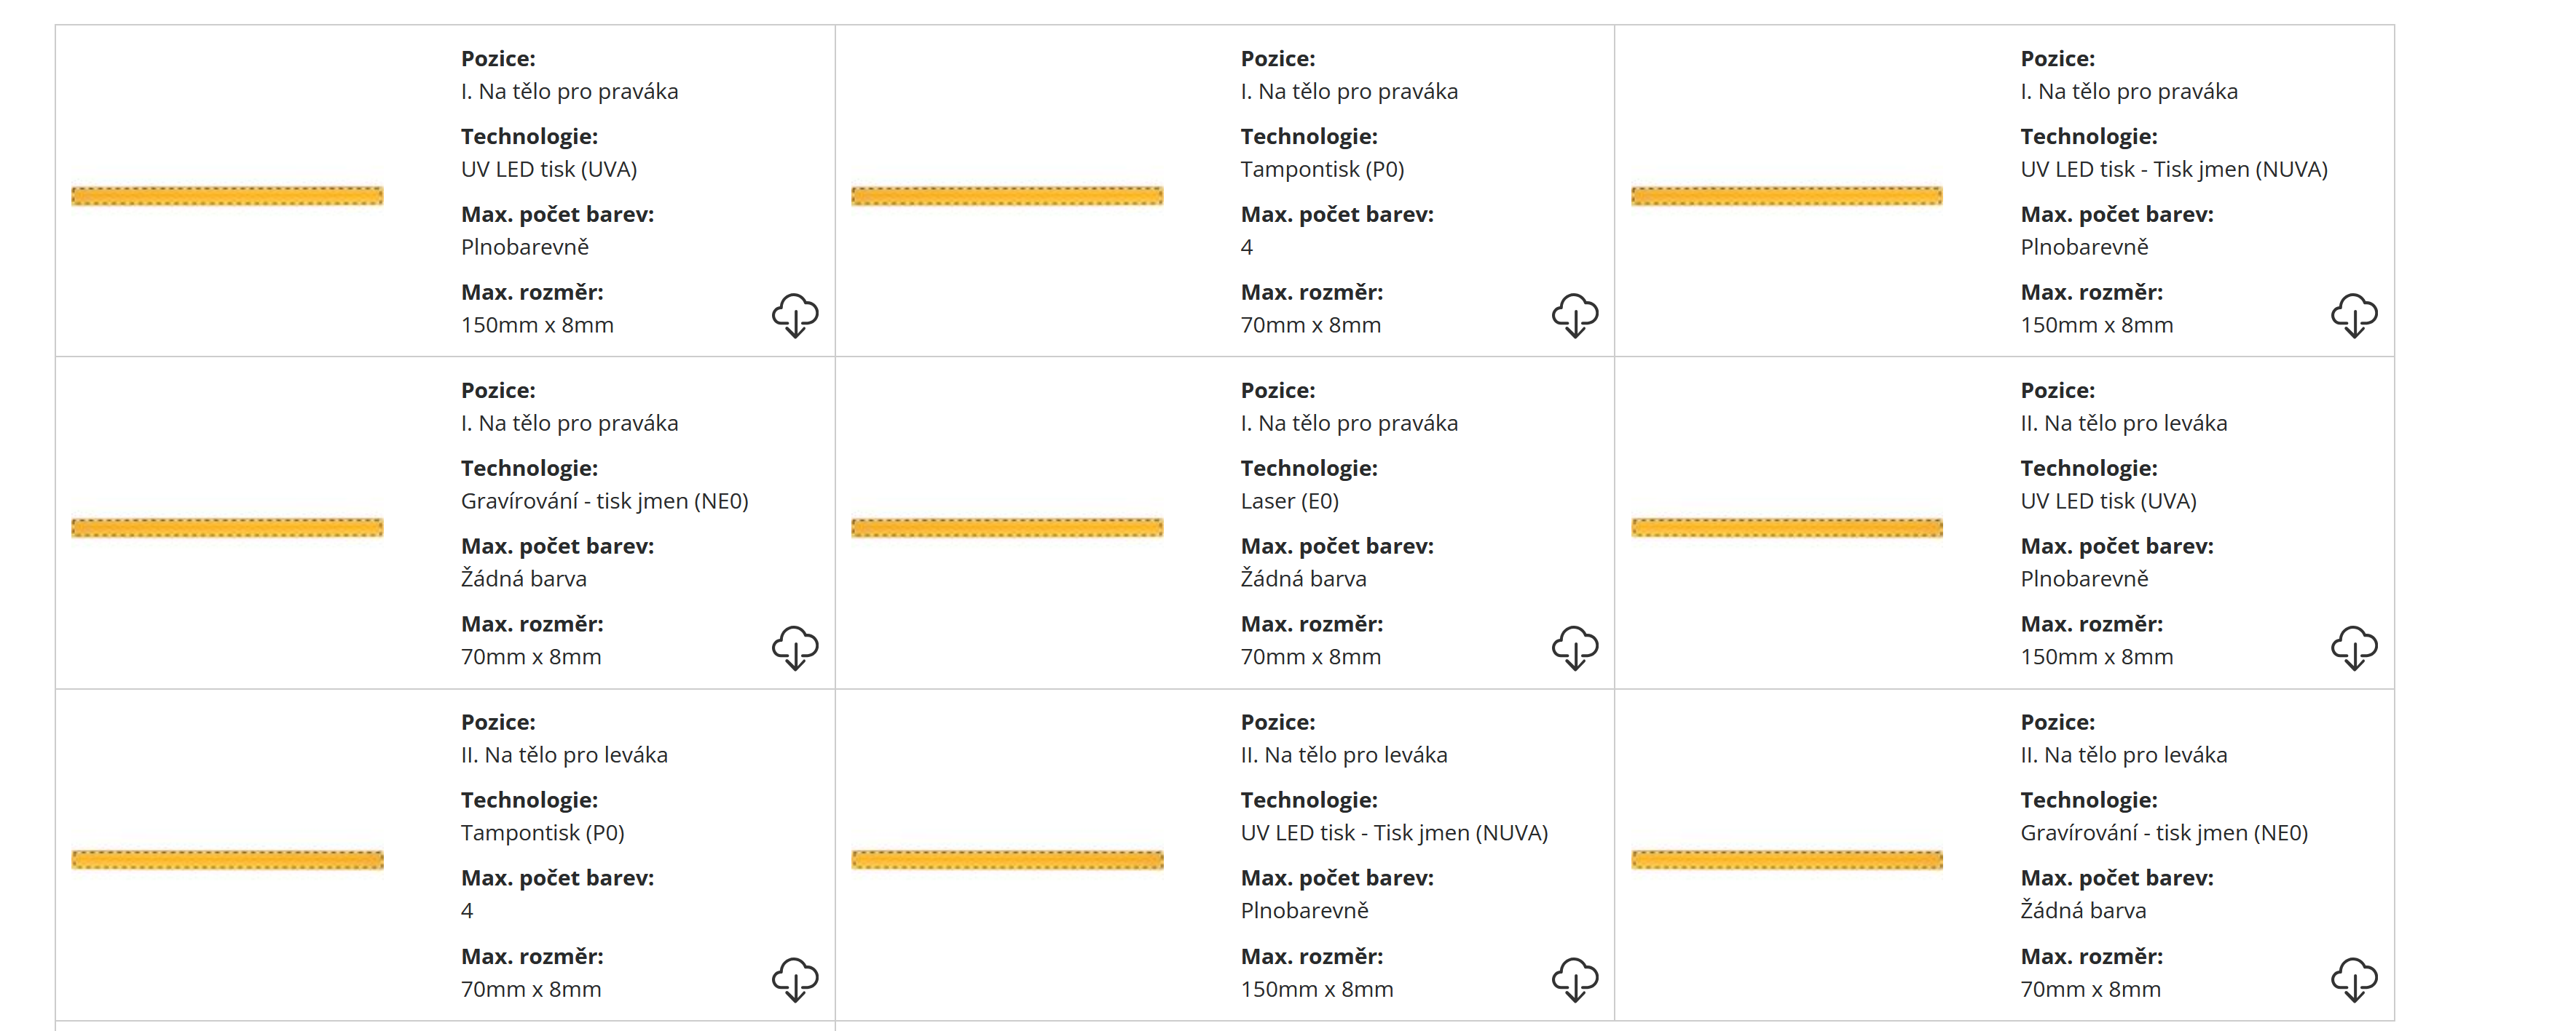Open print-area image for left-hand NUVA card
This screenshot has height=1031, width=2576.
point(1007,859)
